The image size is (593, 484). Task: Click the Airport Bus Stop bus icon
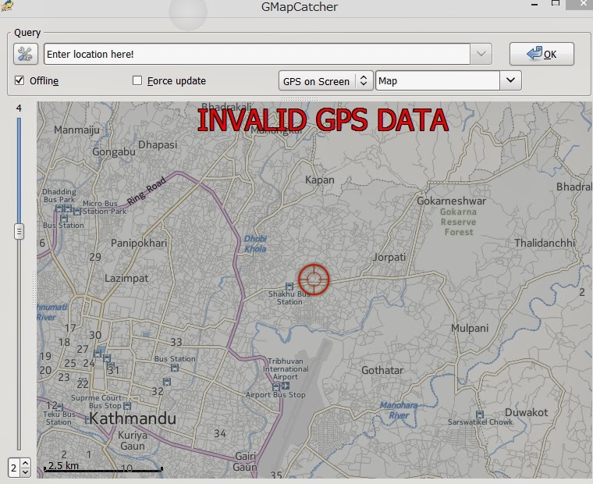[x=276, y=386]
